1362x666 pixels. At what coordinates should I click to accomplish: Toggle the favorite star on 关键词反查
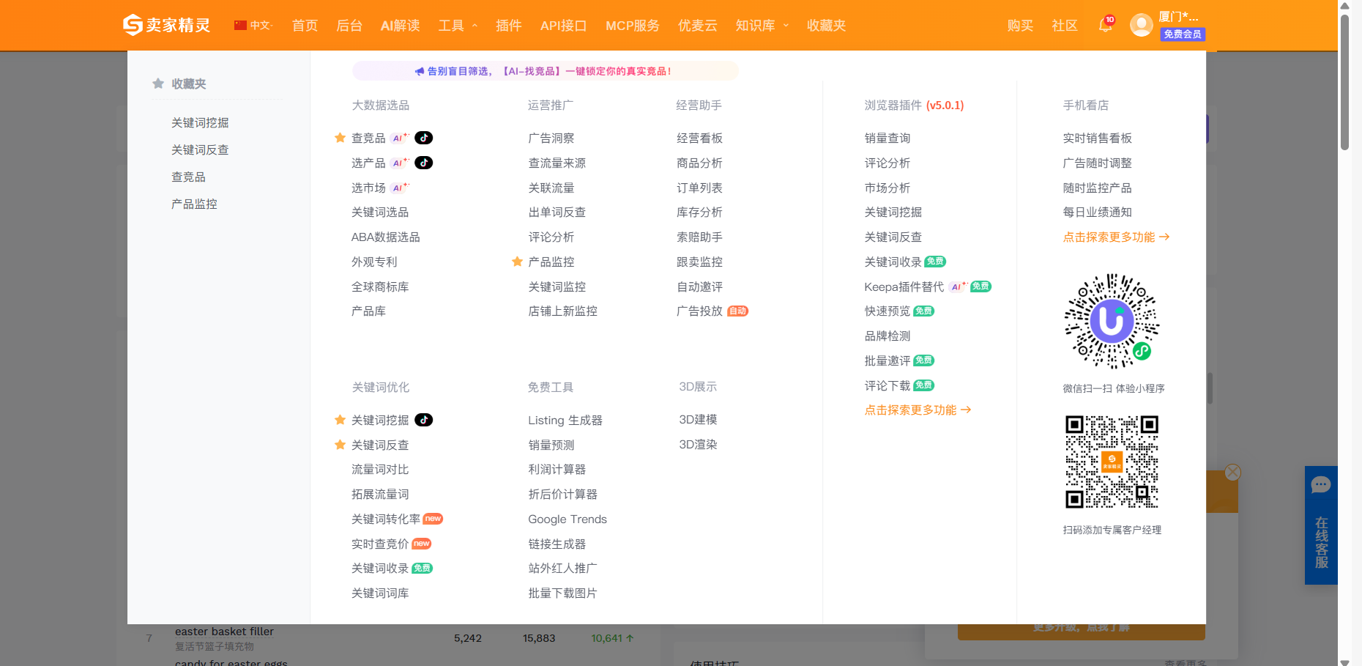tap(340, 445)
